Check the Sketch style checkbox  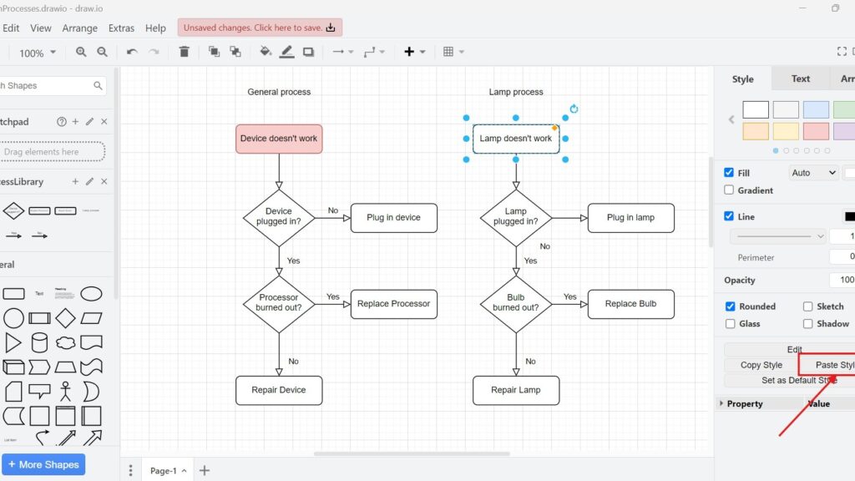click(807, 306)
